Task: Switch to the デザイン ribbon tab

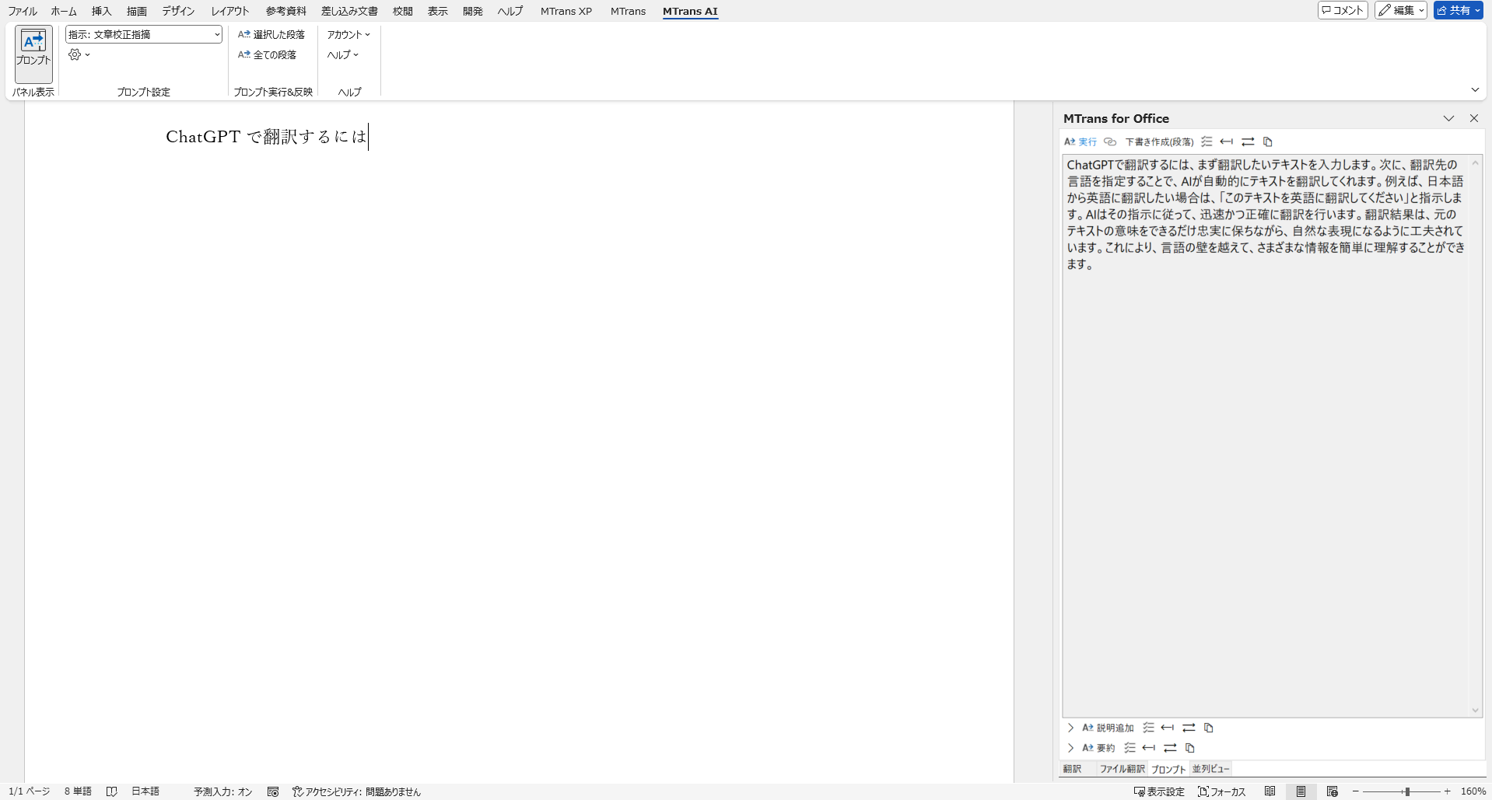Action: (178, 11)
